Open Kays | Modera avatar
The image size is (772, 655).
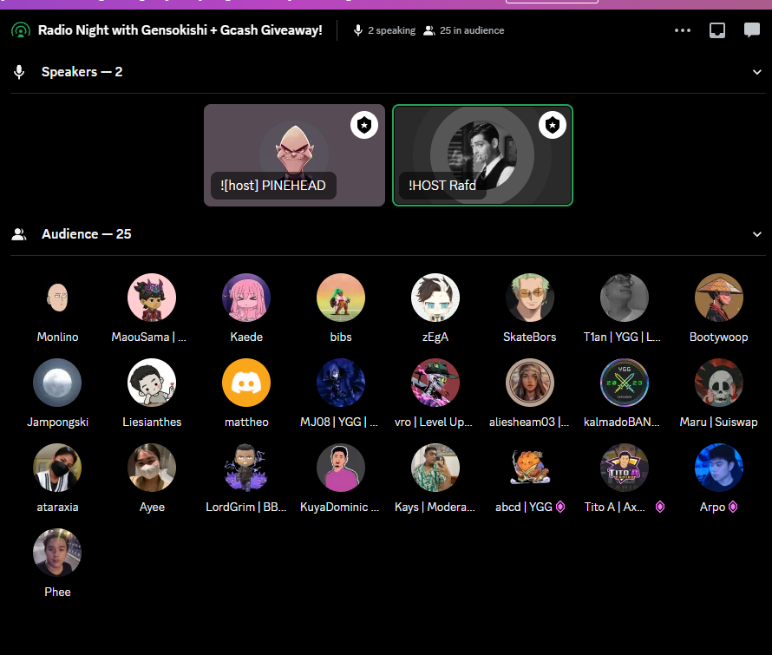click(435, 468)
